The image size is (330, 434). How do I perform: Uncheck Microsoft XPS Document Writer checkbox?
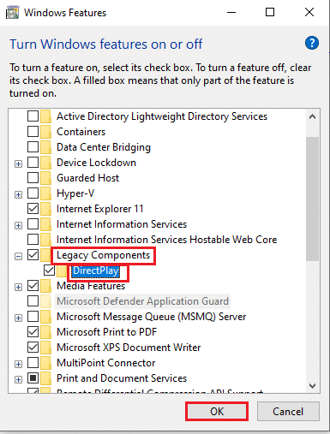33,348
